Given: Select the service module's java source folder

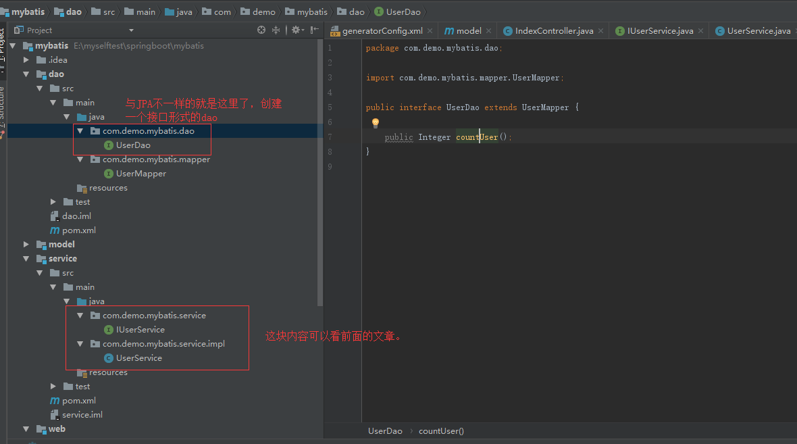Looking at the screenshot, I should tap(91, 301).
